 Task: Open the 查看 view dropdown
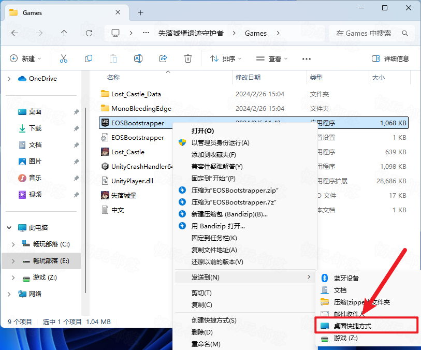[x=272, y=59]
